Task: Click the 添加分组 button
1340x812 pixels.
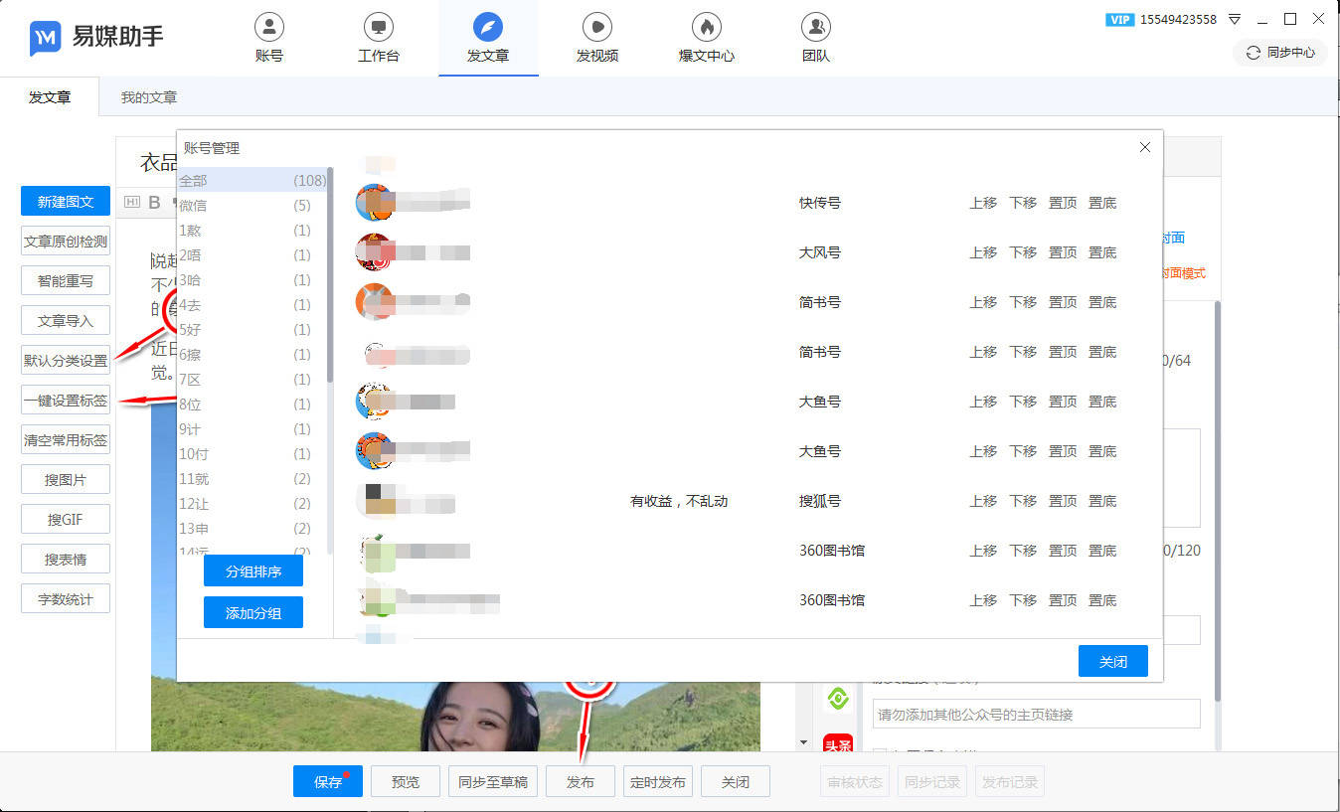Action: click(253, 613)
